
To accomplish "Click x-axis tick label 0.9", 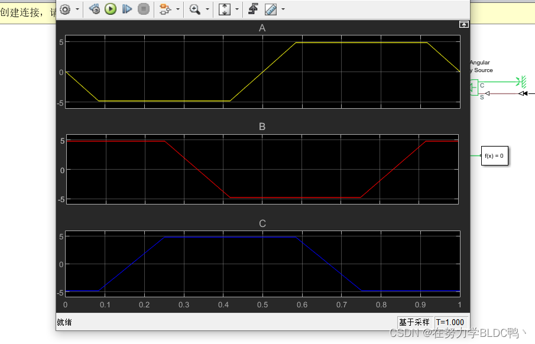I will 420,305.
